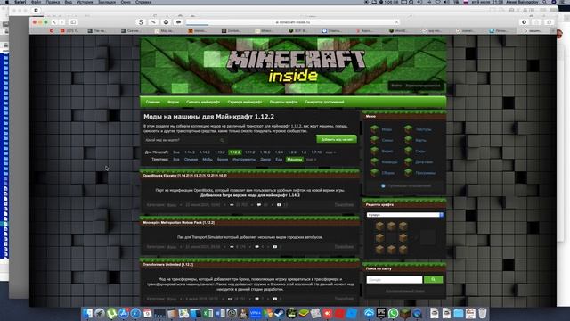Viewport: 570px width, 321px height.
Task: Click the magnifier icon in the mod search field
Action: (x=222, y=140)
